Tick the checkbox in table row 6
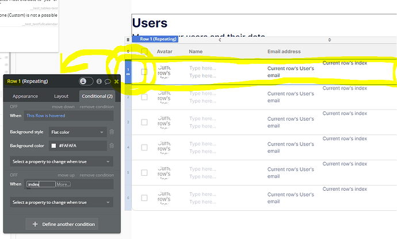Screen dimensions: 397x239 point(144,198)
